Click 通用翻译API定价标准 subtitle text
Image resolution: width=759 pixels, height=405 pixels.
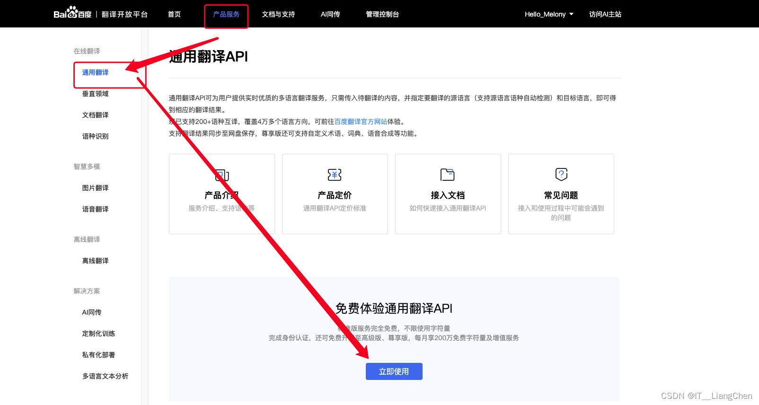pyautogui.click(x=335, y=208)
